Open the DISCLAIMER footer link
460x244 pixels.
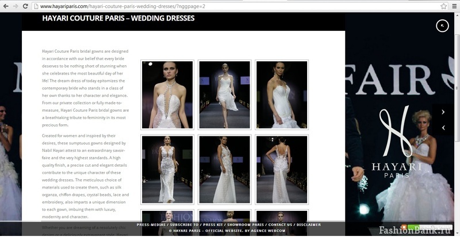pos(309,225)
